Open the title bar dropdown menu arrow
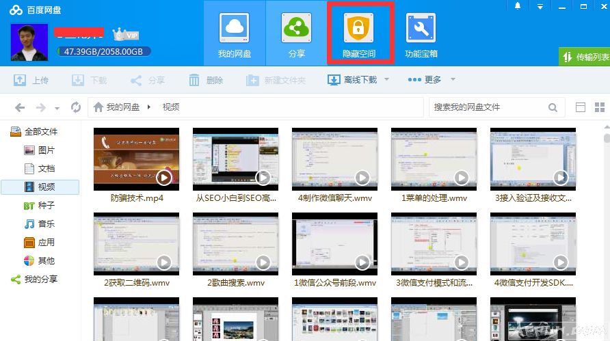Image resolution: width=610 pixels, height=341 pixels. point(540,6)
